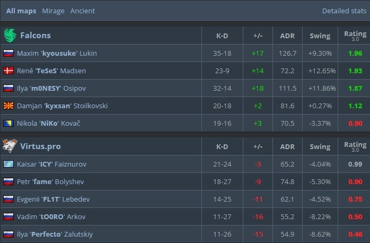Switch to the Ancient map tab
This screenshot has width=370, height=243.
83,11
